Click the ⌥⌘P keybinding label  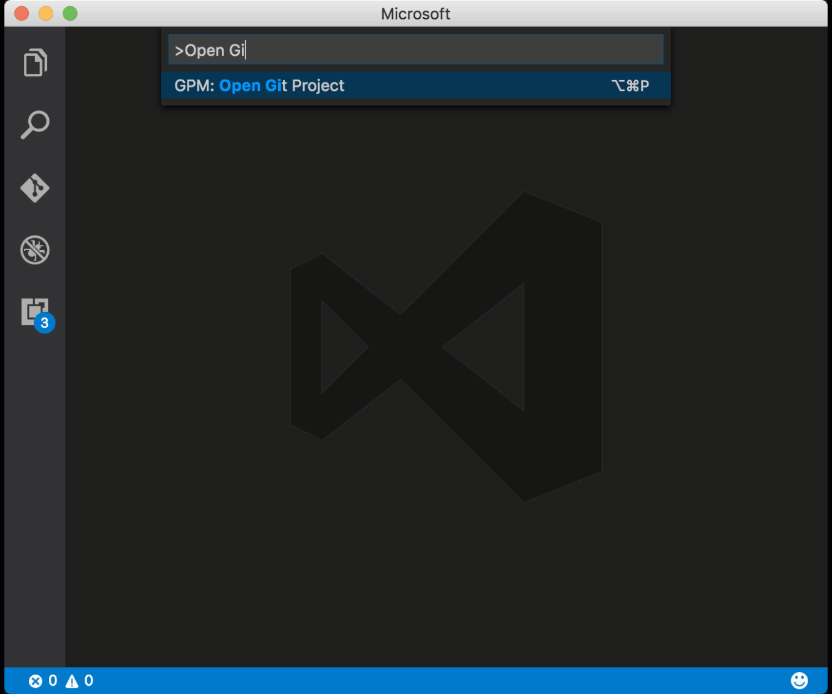point(631,85)
